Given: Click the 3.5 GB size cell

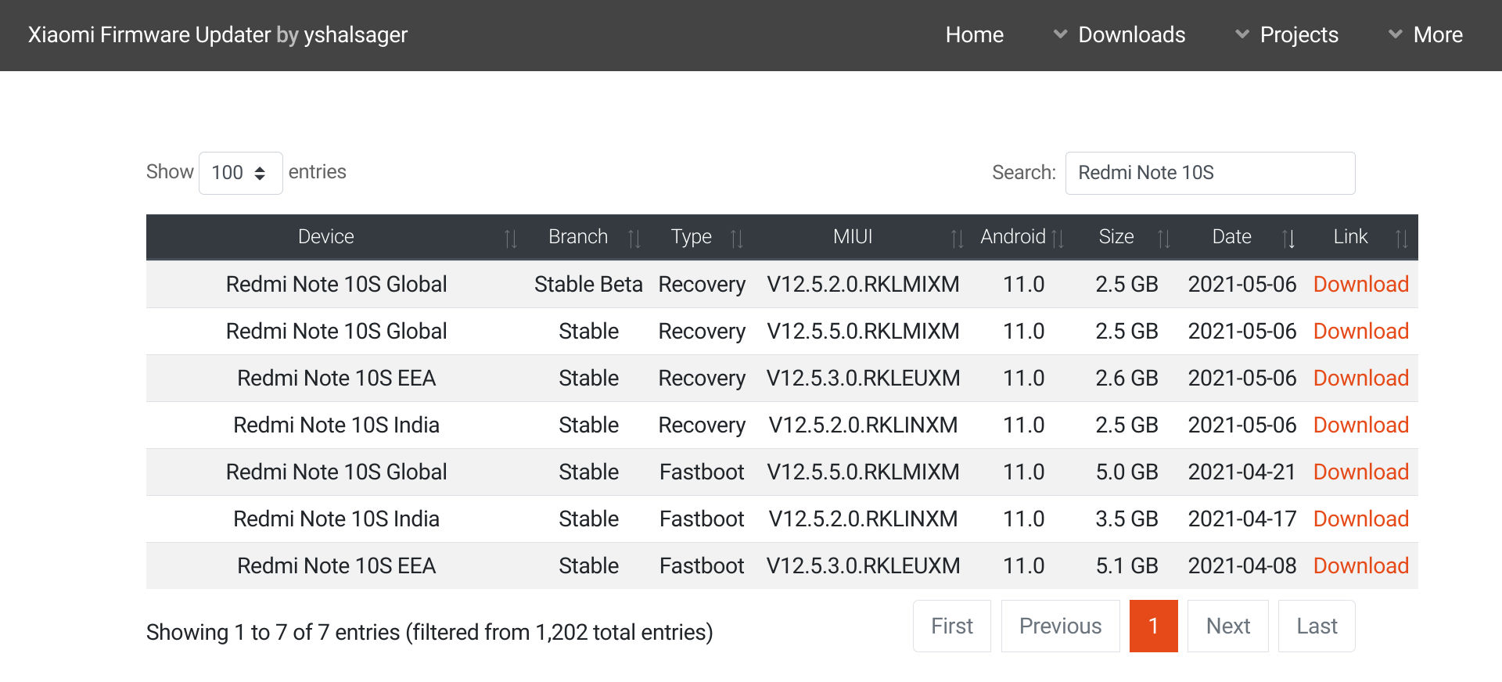Looking at the screenshot, I should click(x=1126, y=519).
